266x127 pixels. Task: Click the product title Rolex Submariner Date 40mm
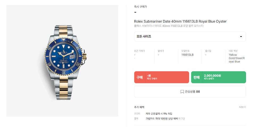pos(180,22)
